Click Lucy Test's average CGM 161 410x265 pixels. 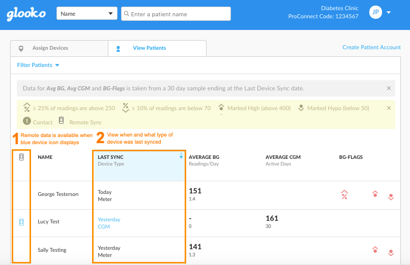(x=272, y=218)
